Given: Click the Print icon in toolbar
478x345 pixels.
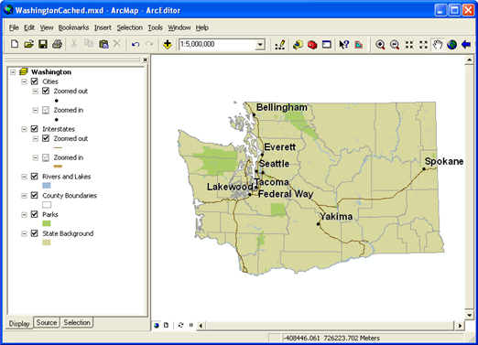Looking at the screenshot, I should tap(57, 45).
